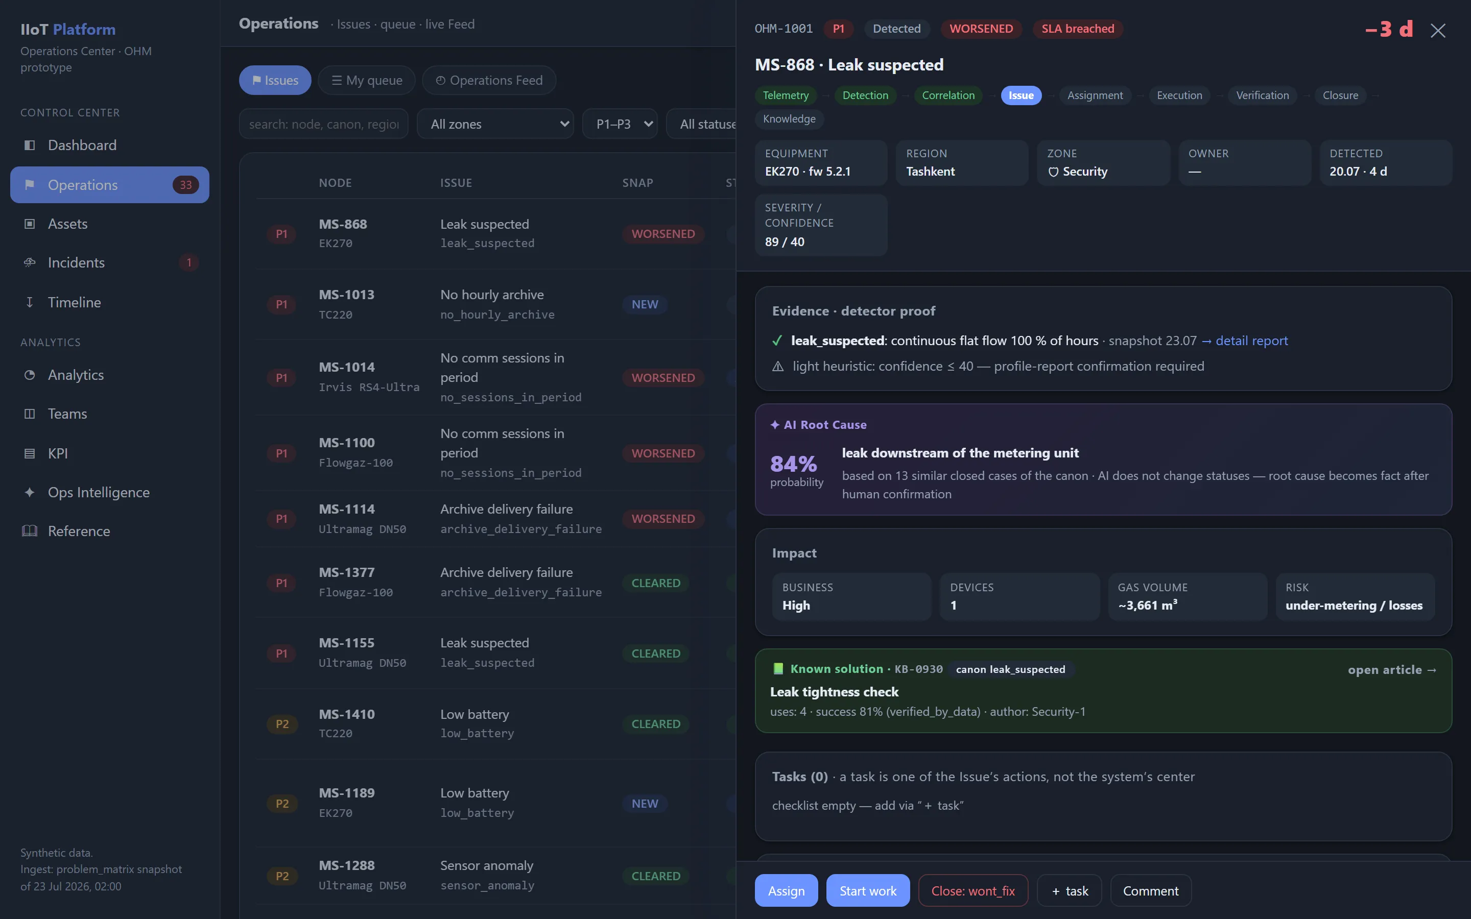Click the Reference book icon
Viewport: 1471px width, 919px height.
(29, 531)
